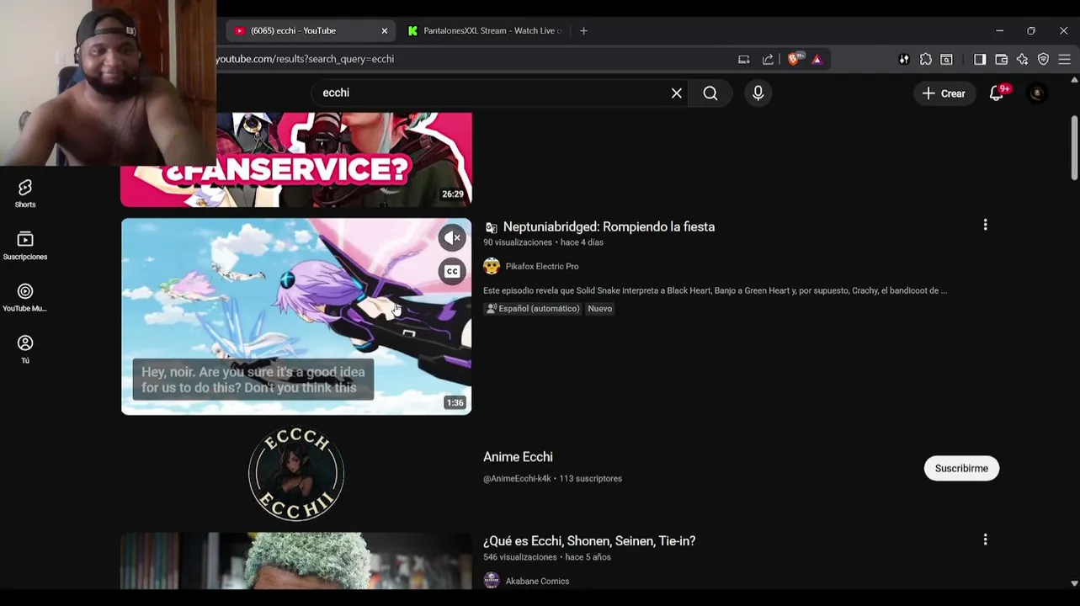
Task: Unmute the Neptuniabridged preview video
Action: 452,237
